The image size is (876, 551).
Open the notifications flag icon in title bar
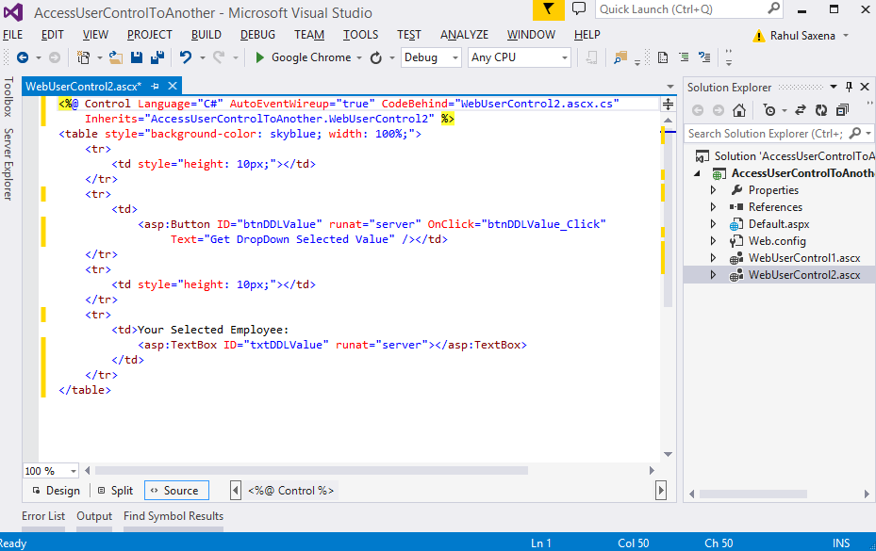click(x=548, y=9)
